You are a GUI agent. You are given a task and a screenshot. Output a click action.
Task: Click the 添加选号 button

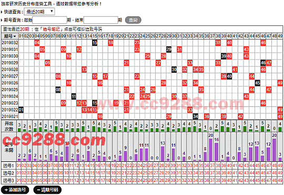15,190
